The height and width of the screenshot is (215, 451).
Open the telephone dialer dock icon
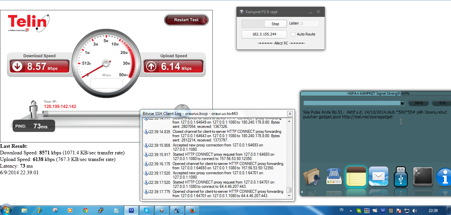coord(334,176)
